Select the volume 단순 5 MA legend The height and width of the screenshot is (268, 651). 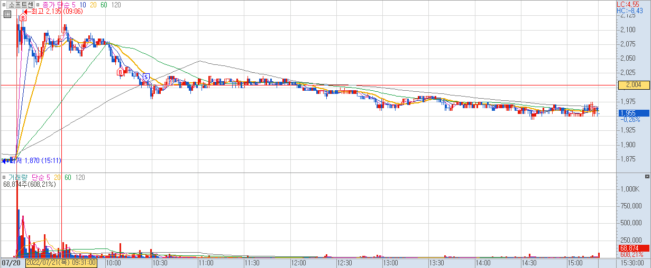pos(41,177)
